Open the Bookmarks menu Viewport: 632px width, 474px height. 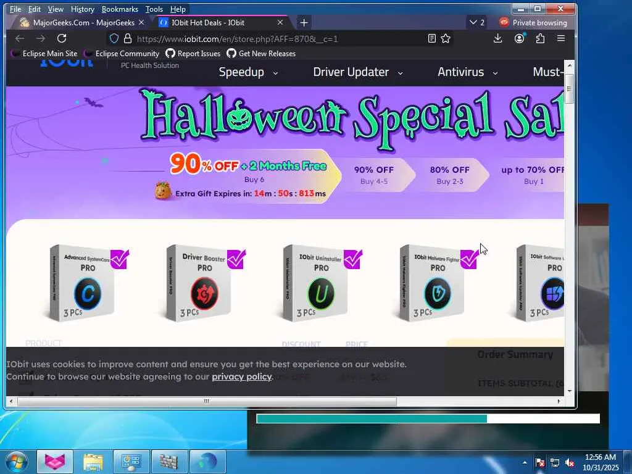click(120, 9)
